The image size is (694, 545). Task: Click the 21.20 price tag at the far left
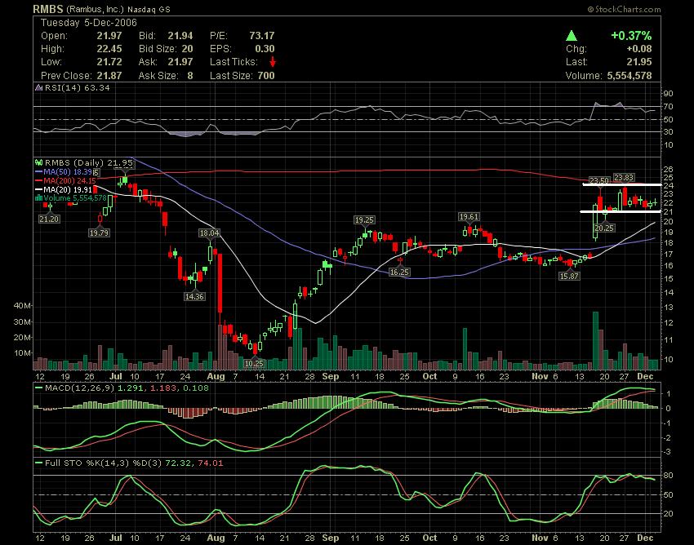49,219
